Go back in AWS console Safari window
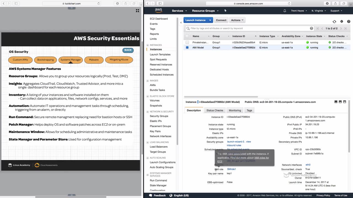Viewport: 353px width, 198px height. click(x=148, y=4)
